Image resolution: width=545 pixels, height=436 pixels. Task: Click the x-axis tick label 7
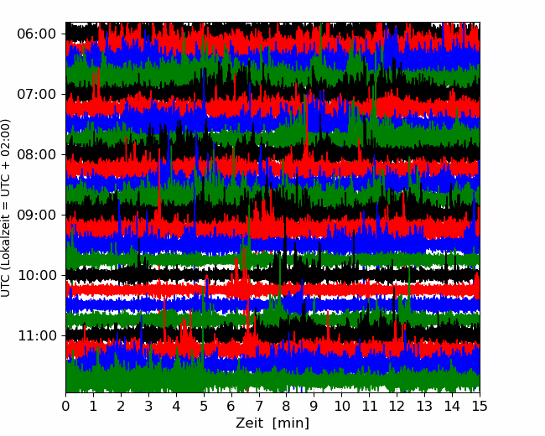259,406
